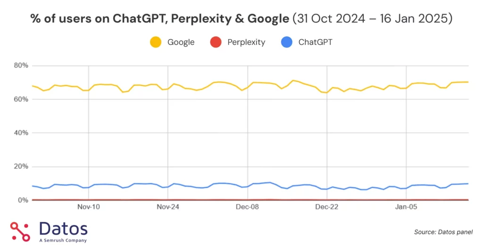Click the Datos logo icon
The width and height of the screenshot is (483, 252).
click(x=20, y=231)
